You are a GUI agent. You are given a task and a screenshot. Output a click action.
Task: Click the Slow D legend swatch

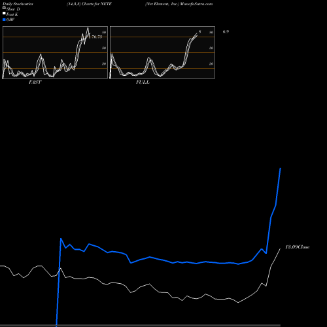4,8
